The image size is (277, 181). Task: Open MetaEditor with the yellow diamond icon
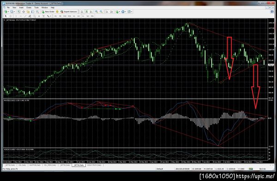[x=57, y=12]
